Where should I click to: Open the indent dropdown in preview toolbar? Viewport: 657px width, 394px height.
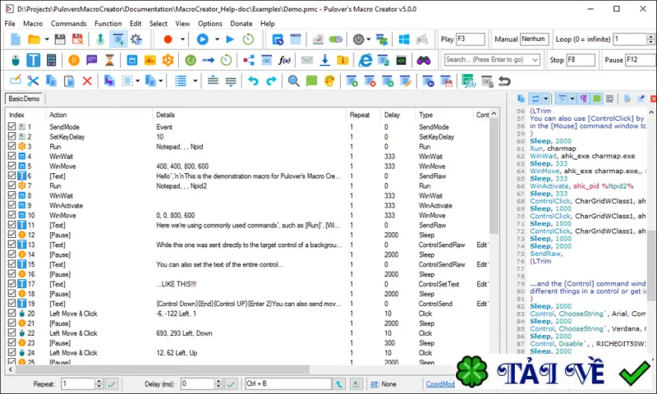572,98
